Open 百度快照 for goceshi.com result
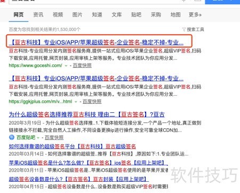This screenshot has width=240, height=193. click(x=82, y=66)
